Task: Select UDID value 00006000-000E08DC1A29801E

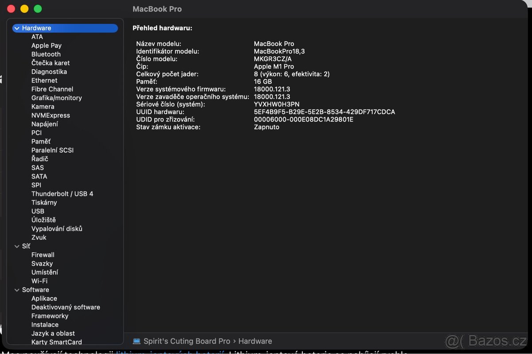Action: point(304,119)
